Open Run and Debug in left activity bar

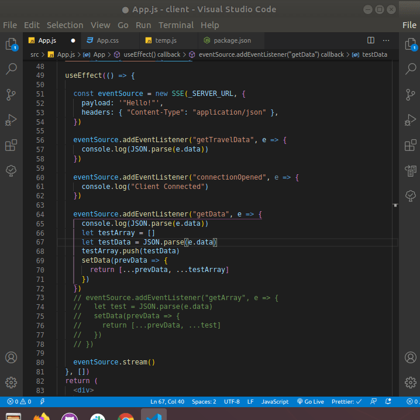click(x=11, y=120)
